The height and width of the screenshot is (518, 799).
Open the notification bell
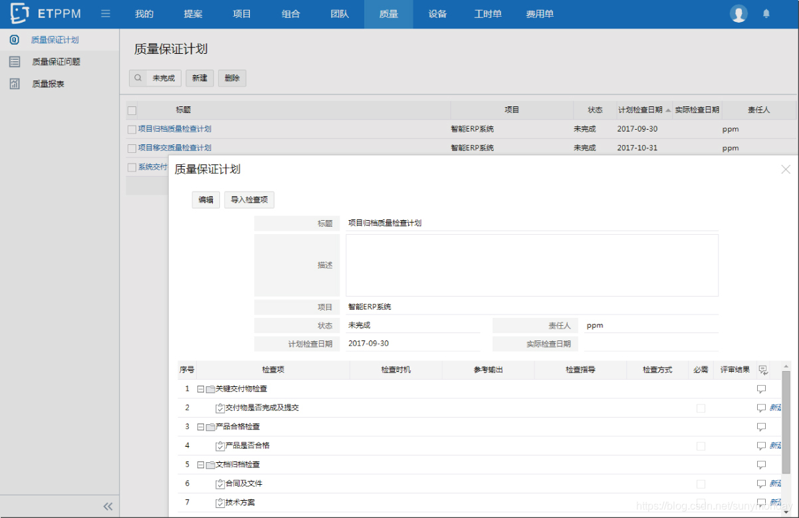click(766, 14)
